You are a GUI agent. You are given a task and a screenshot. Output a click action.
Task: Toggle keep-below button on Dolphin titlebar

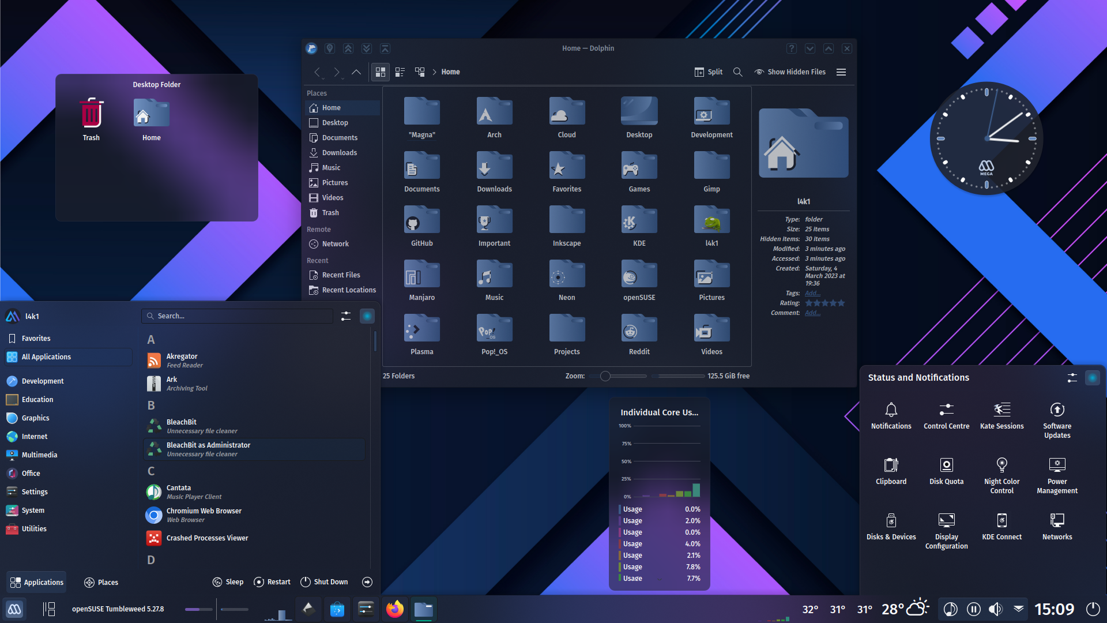[x=367, y=48]
